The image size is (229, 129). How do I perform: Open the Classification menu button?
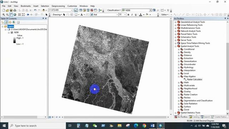(114, 10)
